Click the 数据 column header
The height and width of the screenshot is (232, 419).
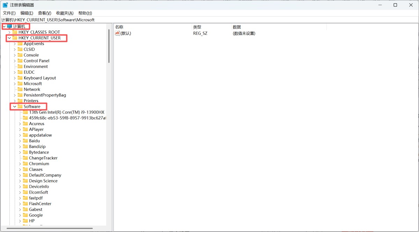click(279, 27)
